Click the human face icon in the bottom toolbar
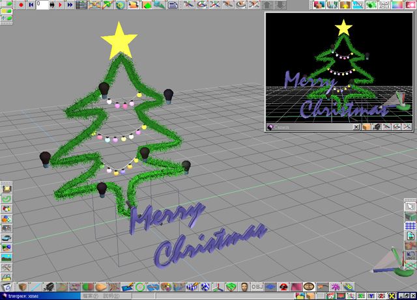Image resolution: width=417 pixels, height=300 pixels. [x=244, y=287]
